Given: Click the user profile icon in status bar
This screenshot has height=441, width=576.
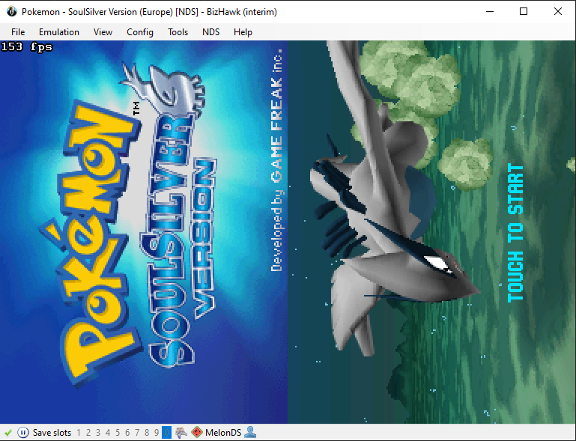Looking at the screenshot, I should click(250, 433).
